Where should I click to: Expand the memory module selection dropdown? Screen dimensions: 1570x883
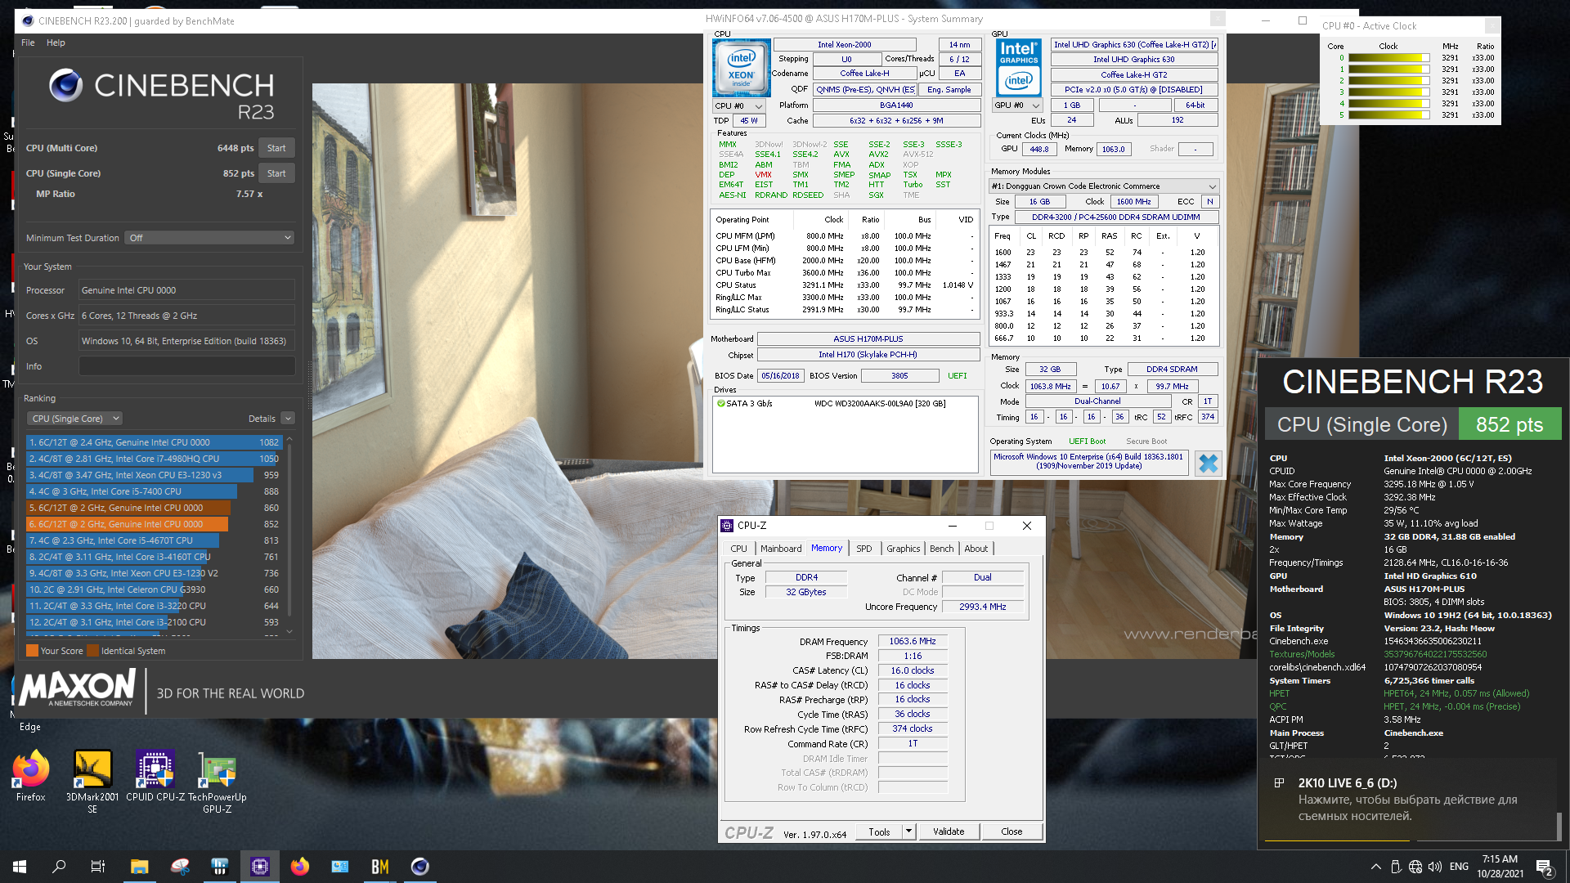point(1104,186)
